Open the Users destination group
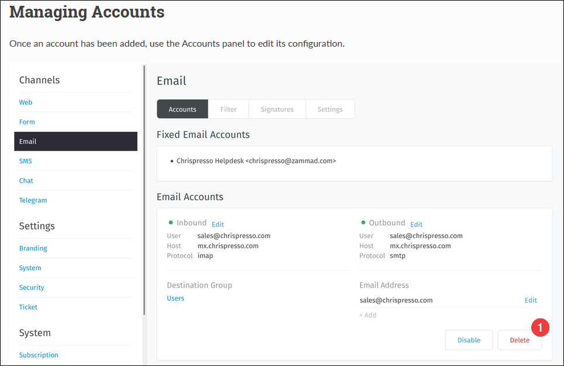The width and height of the screenshot is (564, 366). 175,298
